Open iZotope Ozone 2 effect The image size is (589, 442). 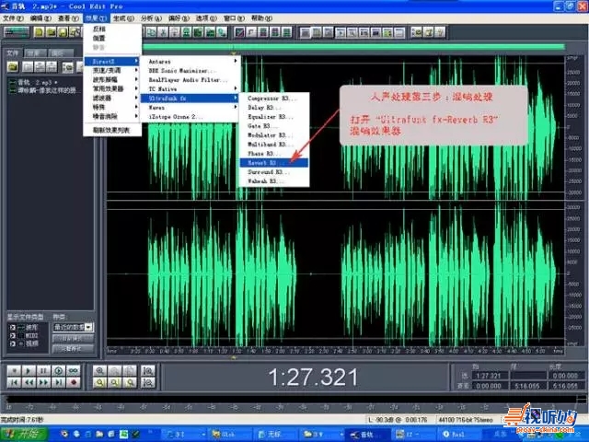pyautogui.click(x=190, y=117)
